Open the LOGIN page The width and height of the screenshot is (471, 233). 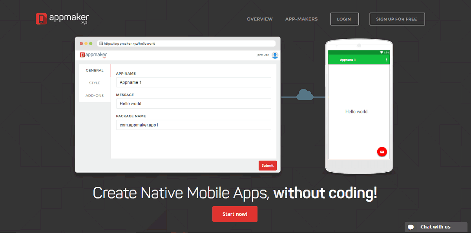[344, 19]
